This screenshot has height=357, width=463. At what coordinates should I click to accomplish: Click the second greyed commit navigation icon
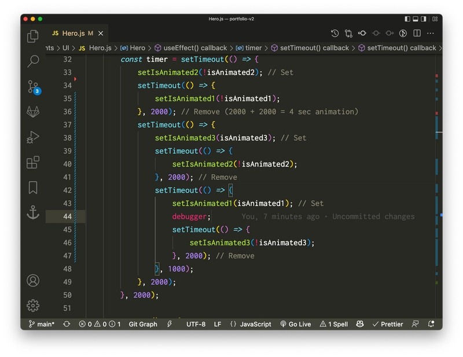click(x=389, y=34)
